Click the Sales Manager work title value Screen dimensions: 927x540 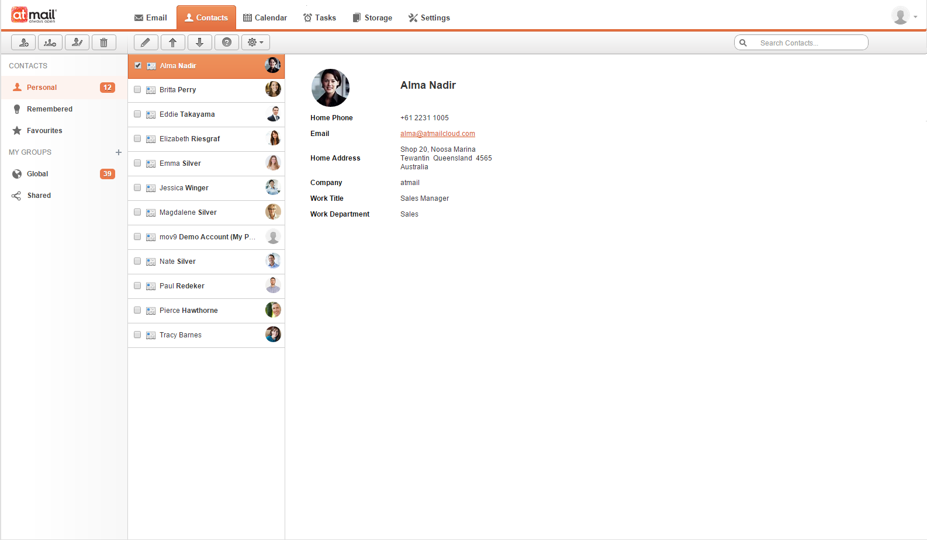click(424, 198)
